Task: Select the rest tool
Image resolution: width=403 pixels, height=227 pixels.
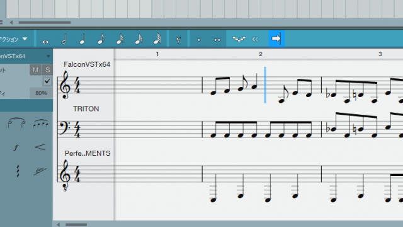Action: coord(178,40)
